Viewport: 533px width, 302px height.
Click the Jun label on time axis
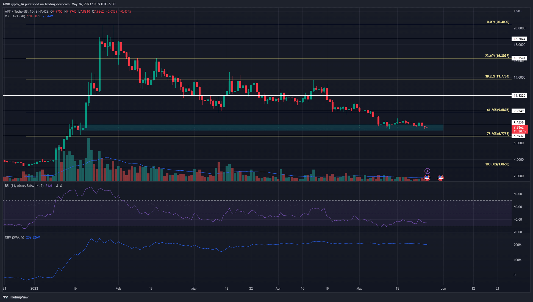tap(443, 289)
